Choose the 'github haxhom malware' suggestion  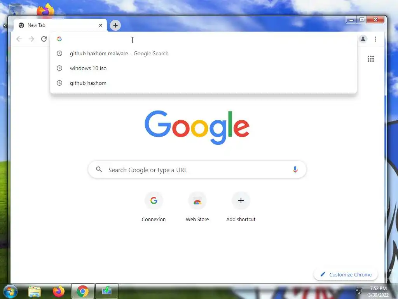[x=203, y=53]
